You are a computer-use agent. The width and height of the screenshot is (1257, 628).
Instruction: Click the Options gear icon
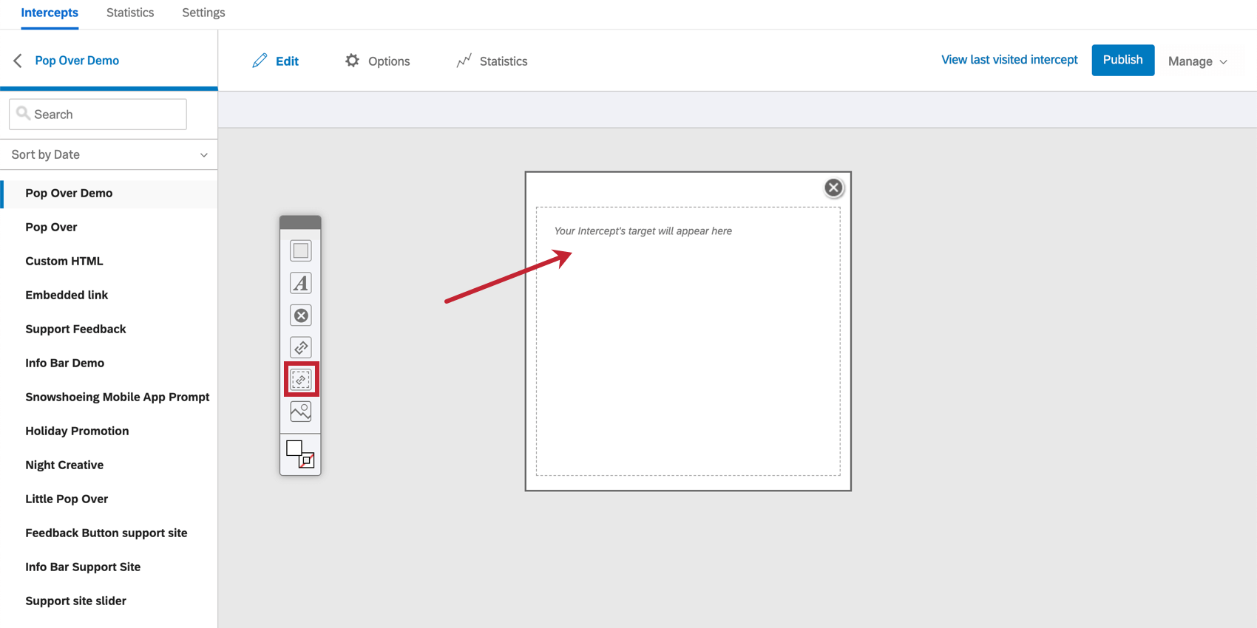[352, 61]
